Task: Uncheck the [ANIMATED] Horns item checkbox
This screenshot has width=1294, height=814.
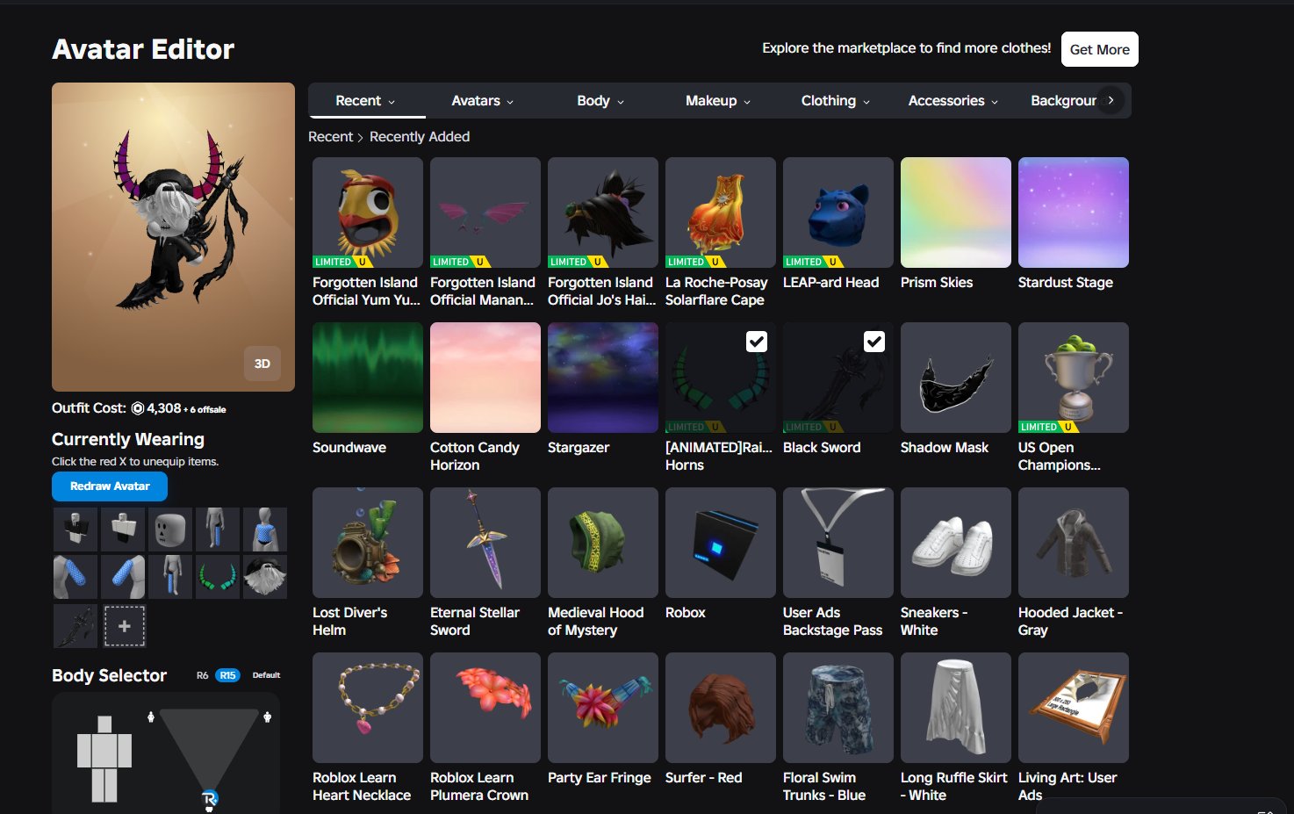Action: coord(757,342)
